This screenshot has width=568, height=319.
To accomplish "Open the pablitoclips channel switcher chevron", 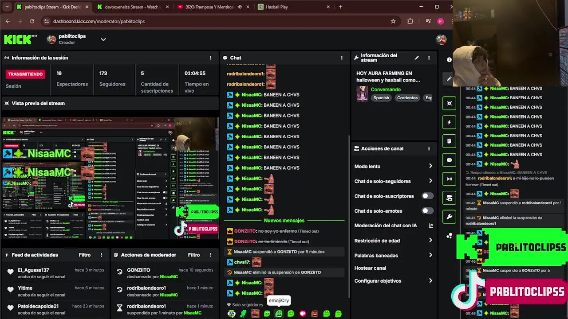I will 103,39.
